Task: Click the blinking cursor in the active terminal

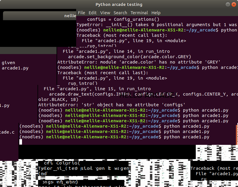Action: coord(21,142)
